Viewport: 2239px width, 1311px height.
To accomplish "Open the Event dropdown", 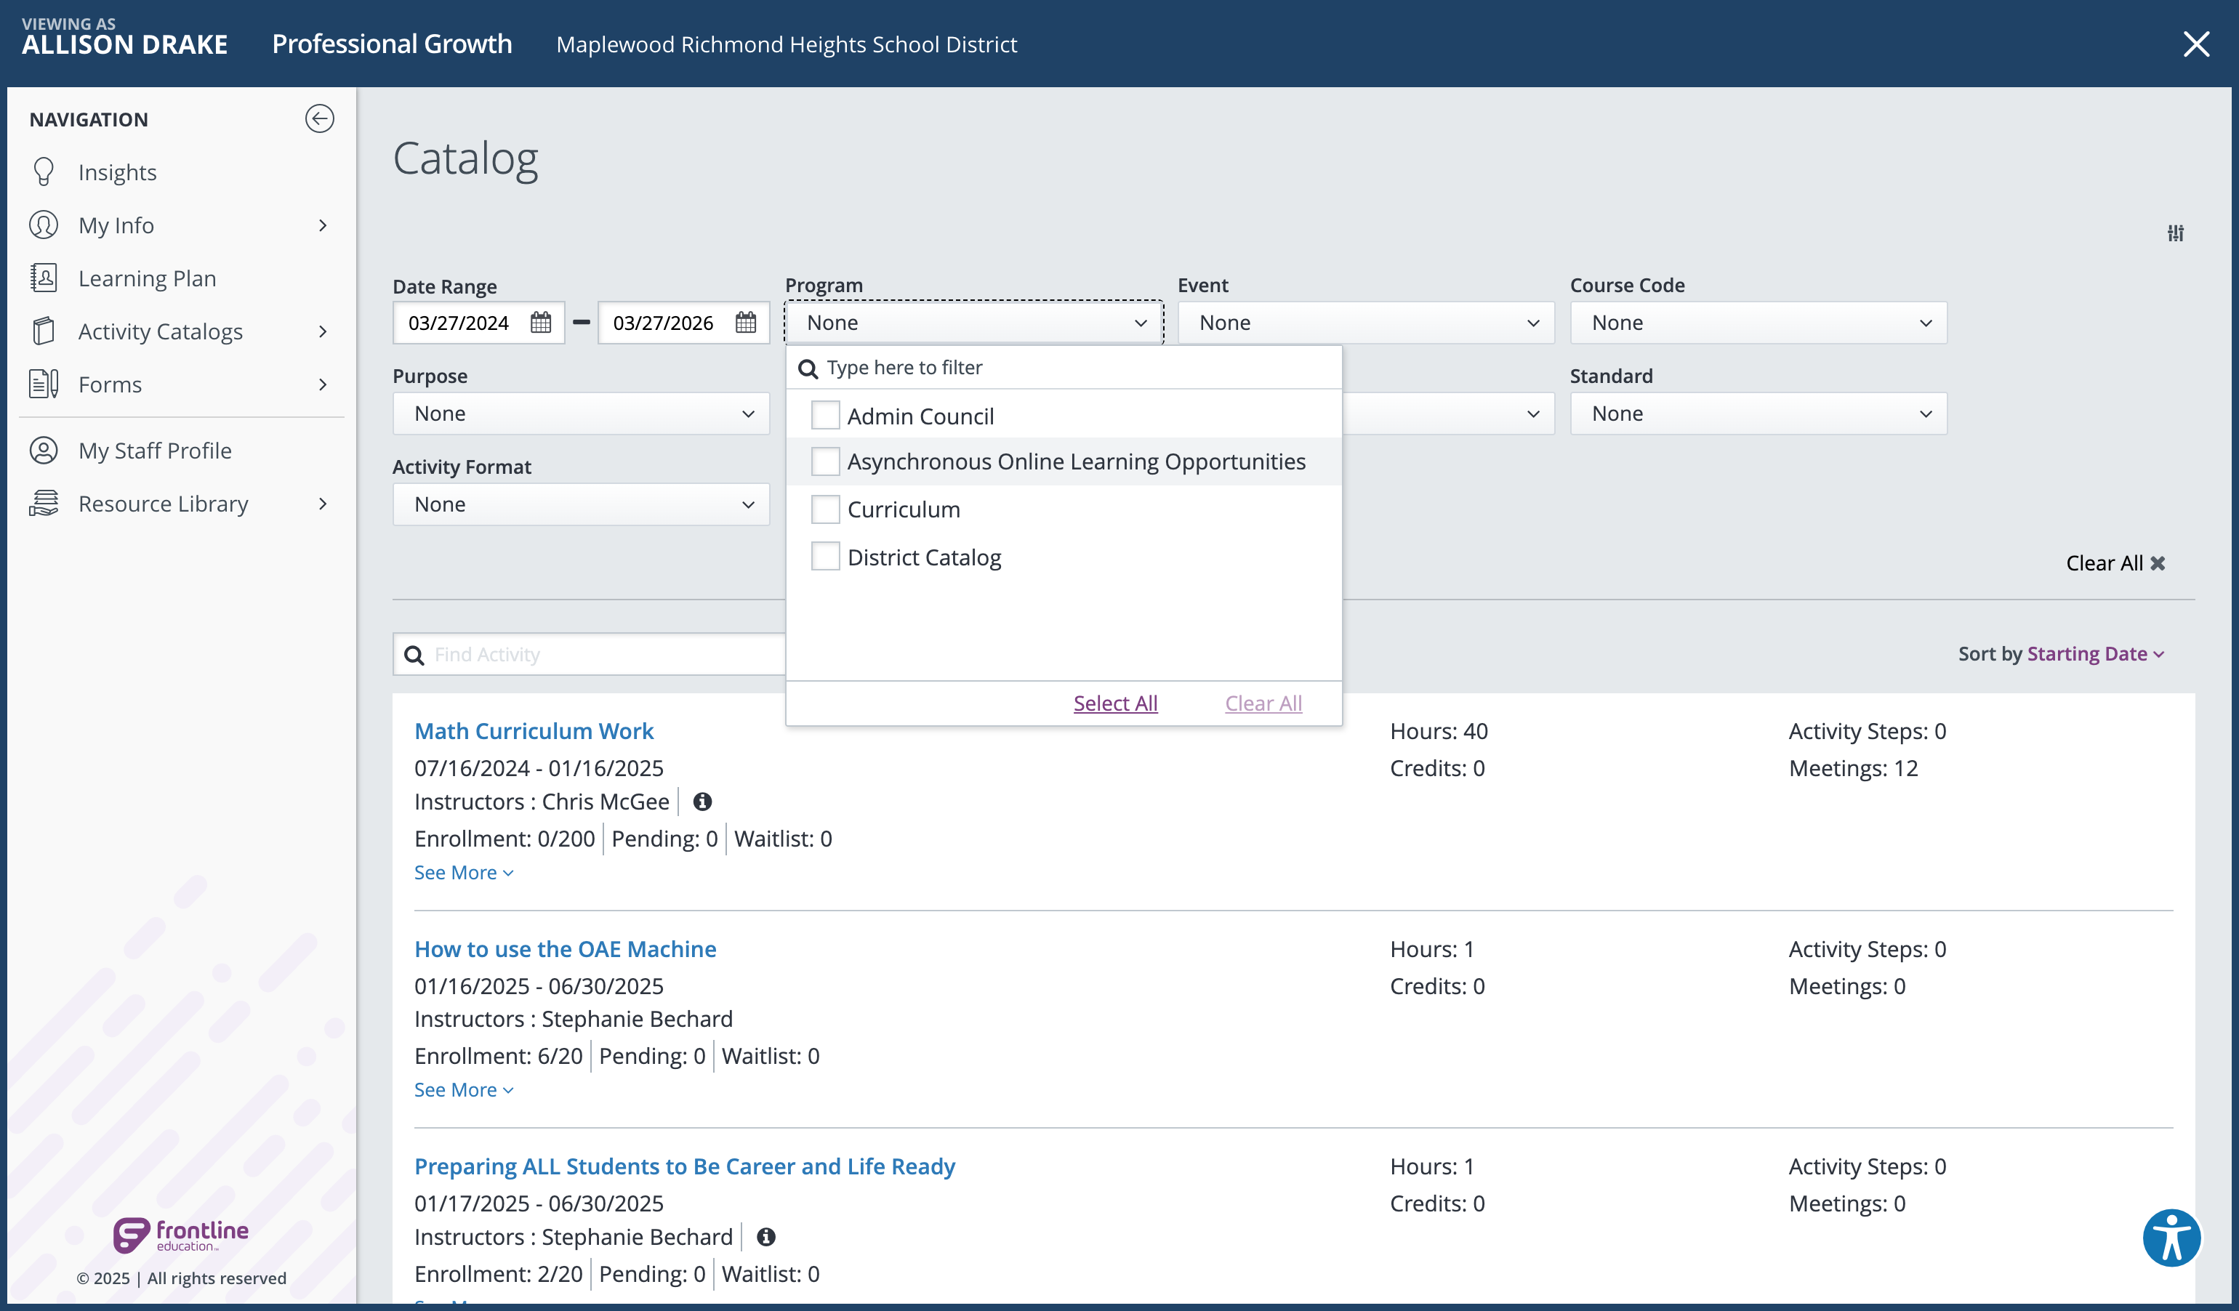I will point(1366,323).
